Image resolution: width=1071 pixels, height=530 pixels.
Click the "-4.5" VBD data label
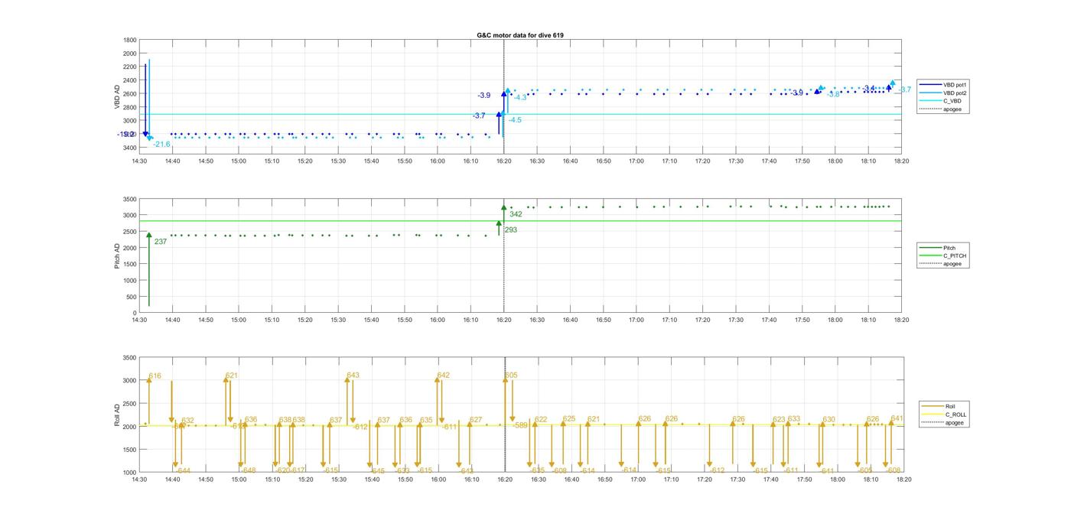[515, 120]
